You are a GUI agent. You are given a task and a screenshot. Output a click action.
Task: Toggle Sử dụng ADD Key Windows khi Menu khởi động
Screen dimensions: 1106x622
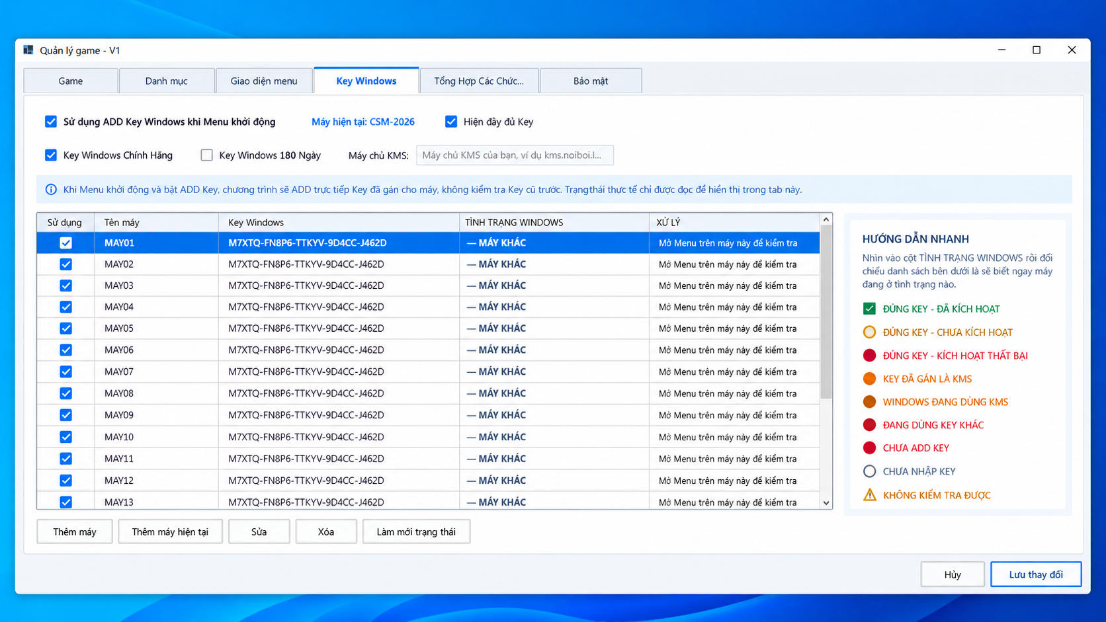[51, 122]
